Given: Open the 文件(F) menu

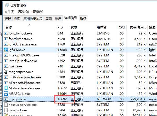Looking at the screenshot, I should click(9, 12).
